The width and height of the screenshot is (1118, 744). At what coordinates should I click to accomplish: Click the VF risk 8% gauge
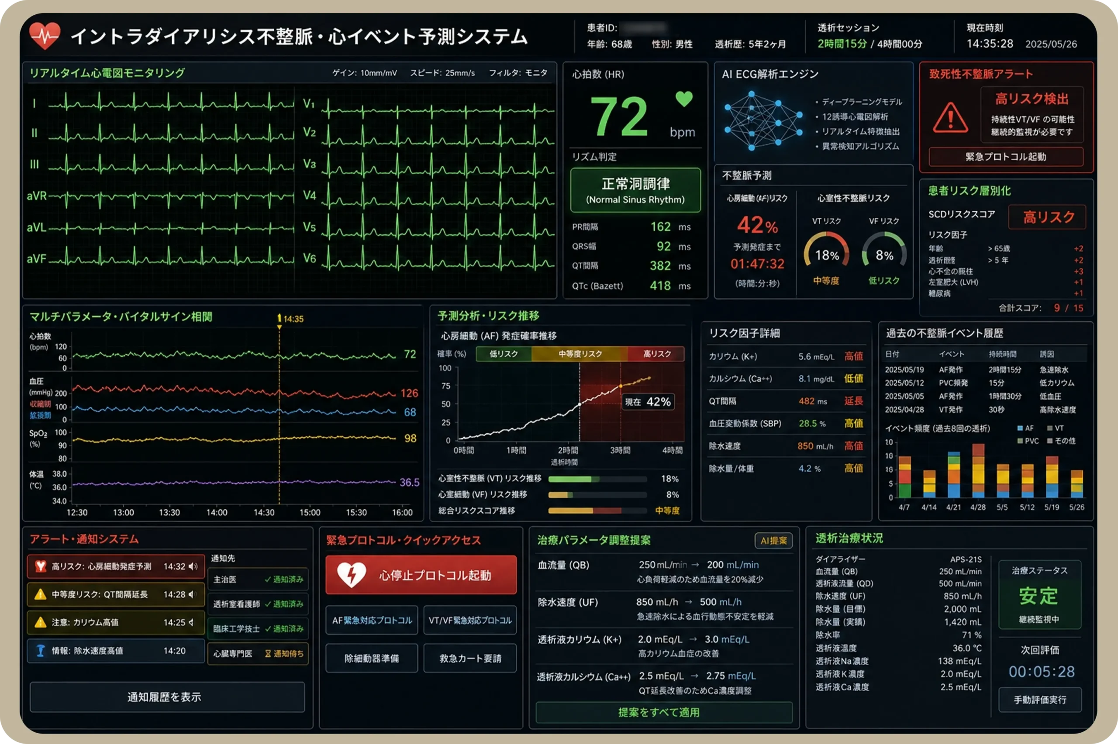pos(884,251)
